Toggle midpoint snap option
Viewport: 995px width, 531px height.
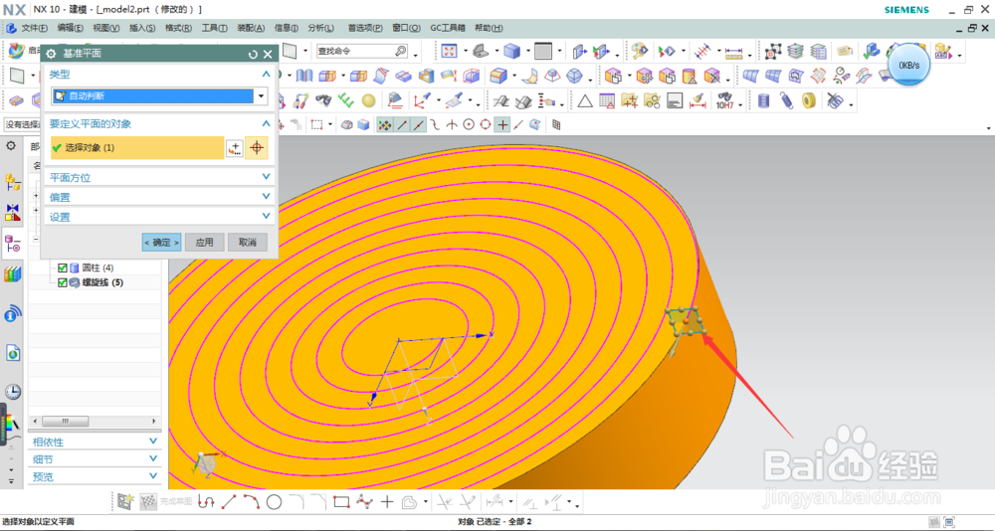(419, 125)
